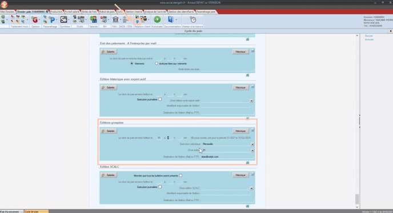Viewport: 393px width, 213px height.
Task: Open the Gestion toolbar icon
Action: (35, 19)
